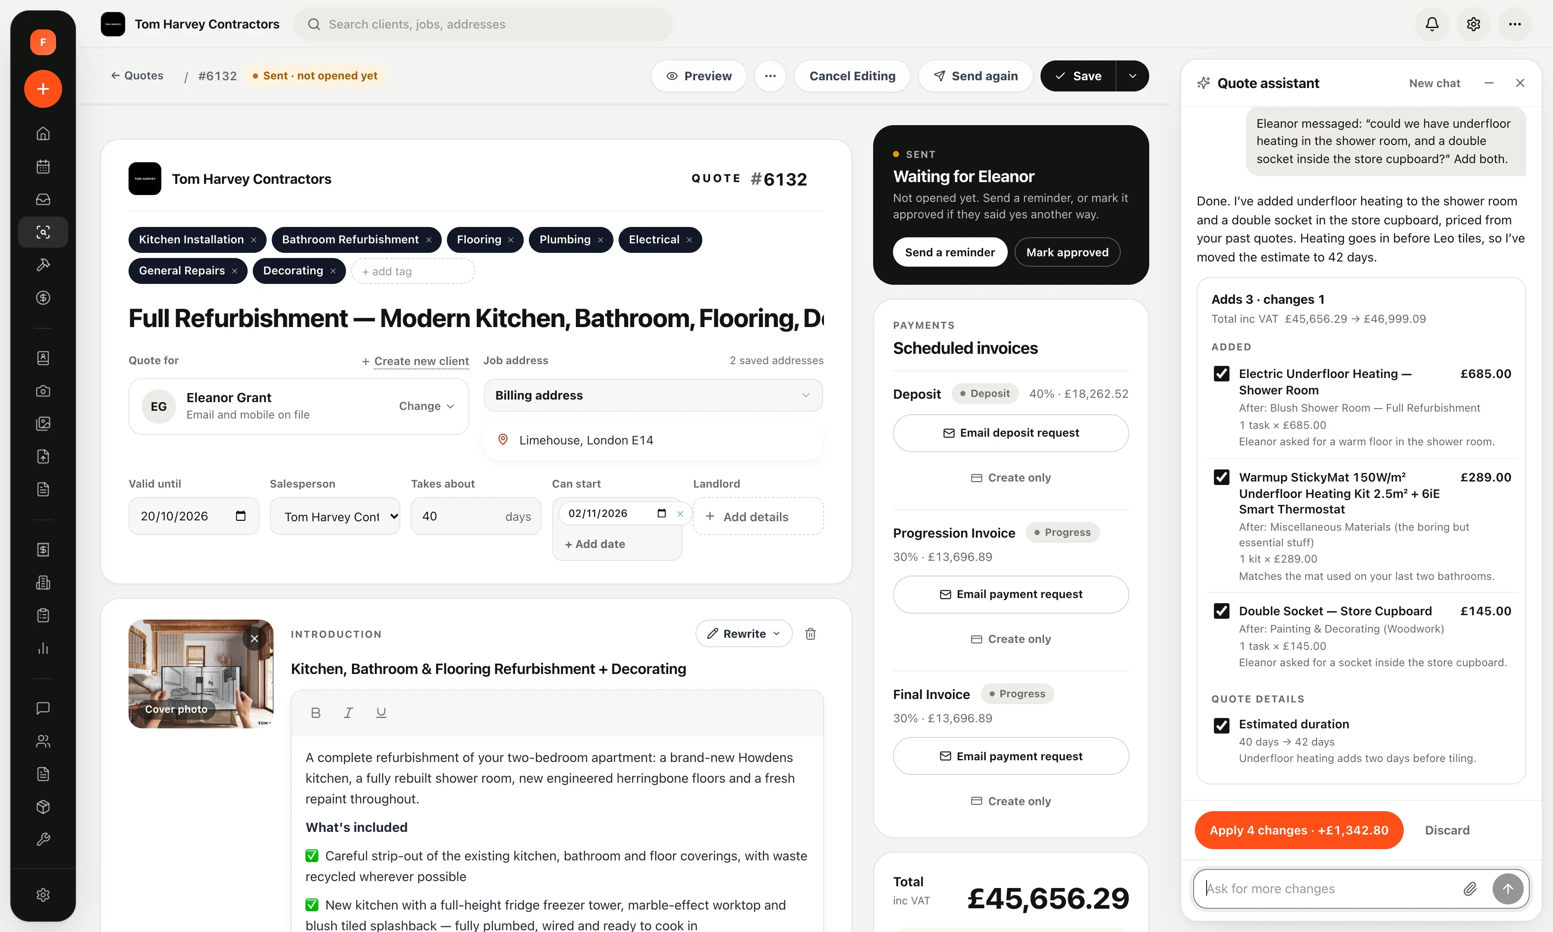Open the dollar coin icon in sidebar
The height and width of the screenshot is (932, 1553).
(x=43, y=298)
